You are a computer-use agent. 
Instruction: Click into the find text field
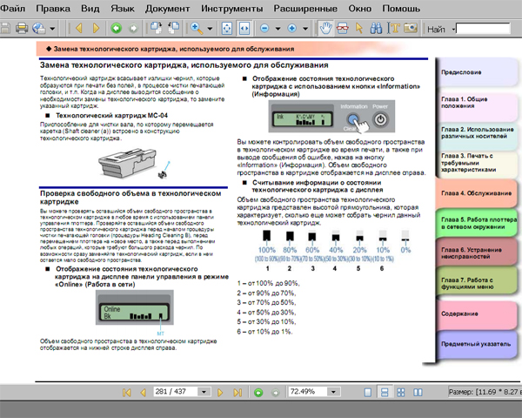click(483, 29)
